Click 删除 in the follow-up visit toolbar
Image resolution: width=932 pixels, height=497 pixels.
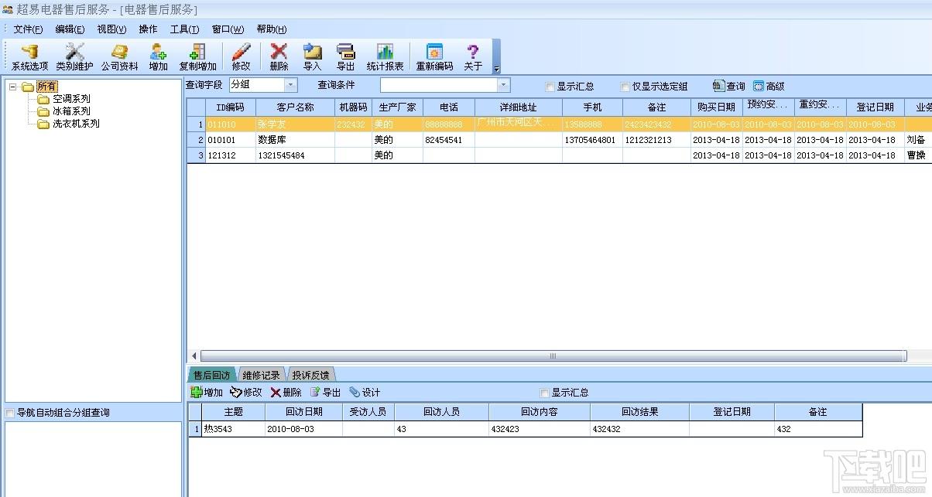tap(286, 393)
